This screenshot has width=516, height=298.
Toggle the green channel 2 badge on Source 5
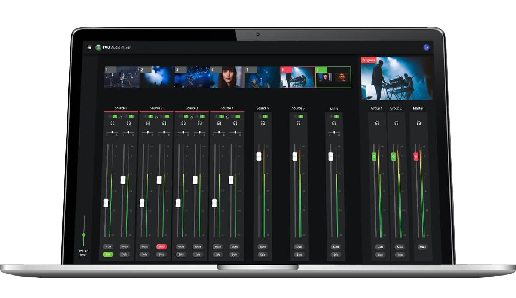point(265,116)
